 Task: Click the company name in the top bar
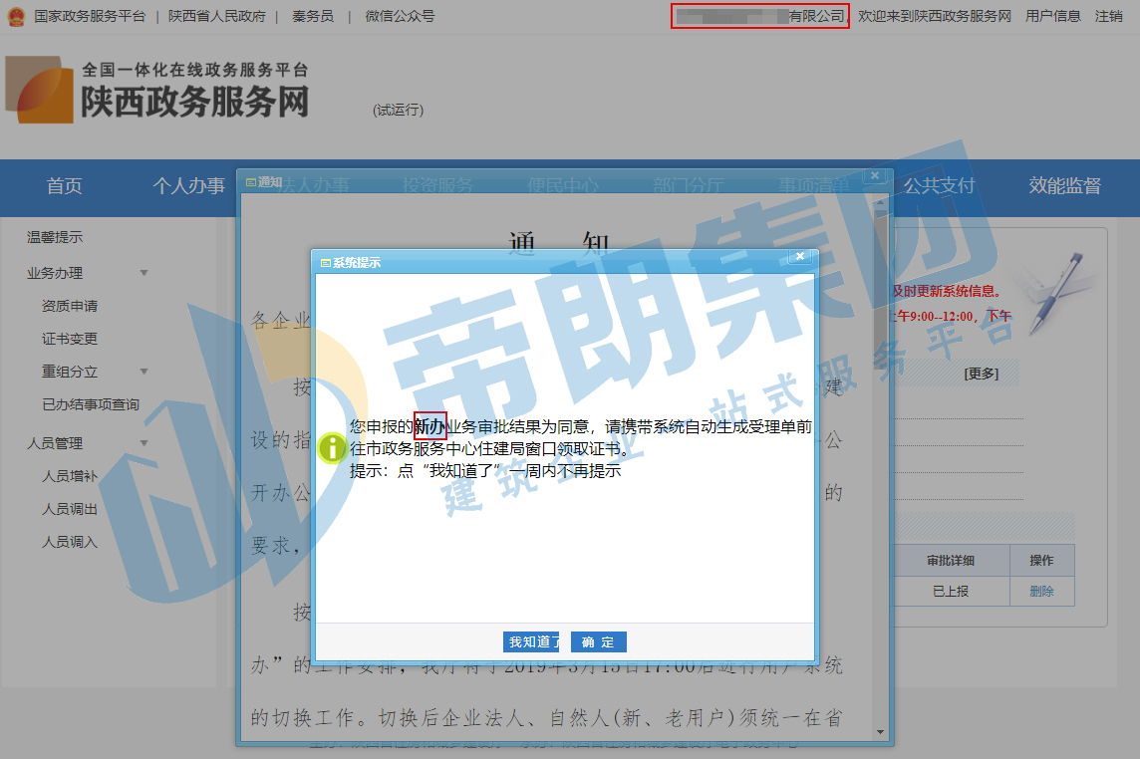point(759,16)
